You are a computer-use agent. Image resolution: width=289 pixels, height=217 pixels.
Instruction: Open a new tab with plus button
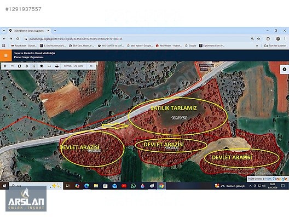click(x=55, y=31)
